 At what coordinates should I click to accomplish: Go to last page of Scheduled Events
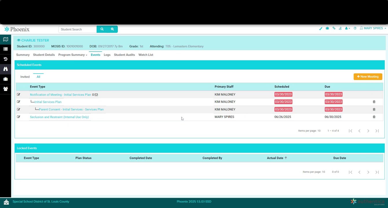pyautogui.click(x=377, y=131)
